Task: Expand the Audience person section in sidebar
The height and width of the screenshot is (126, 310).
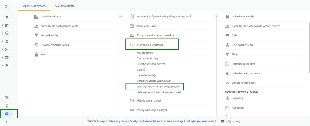Action: (x=7, y=41)
